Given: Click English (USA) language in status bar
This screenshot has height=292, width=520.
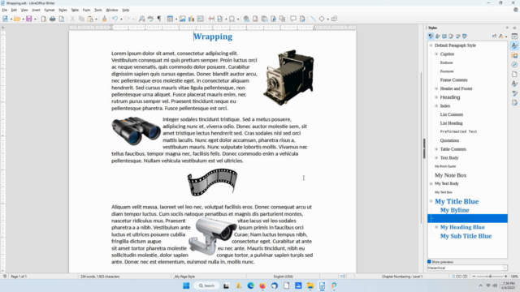Looking at the screenshot, I should coord(283,277).
